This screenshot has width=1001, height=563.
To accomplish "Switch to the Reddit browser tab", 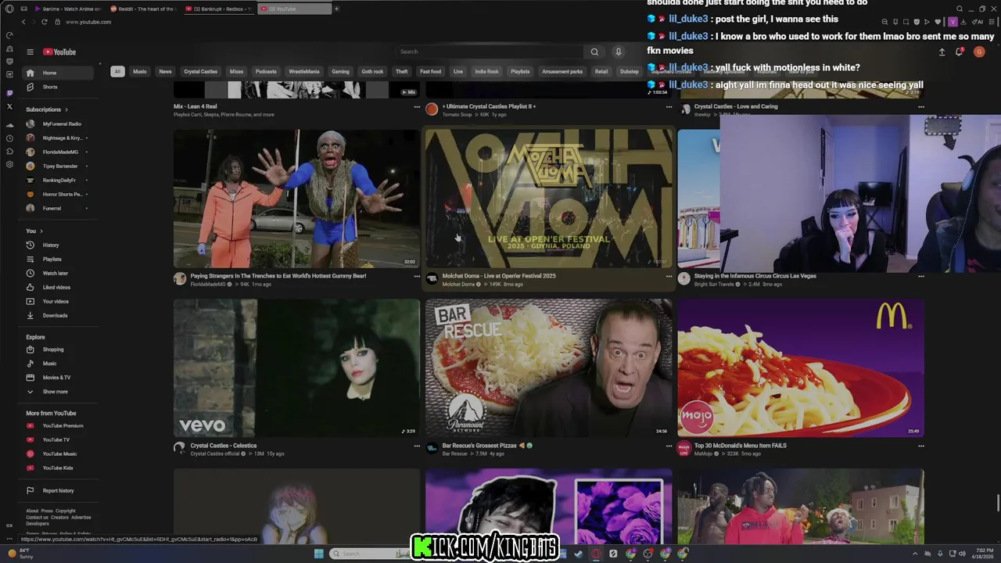I will [144, 9].
